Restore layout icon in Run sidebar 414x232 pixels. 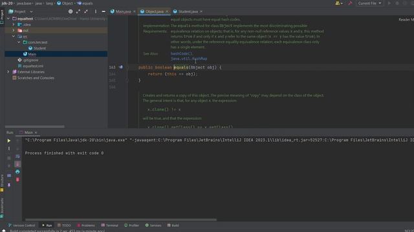point(8,175)
